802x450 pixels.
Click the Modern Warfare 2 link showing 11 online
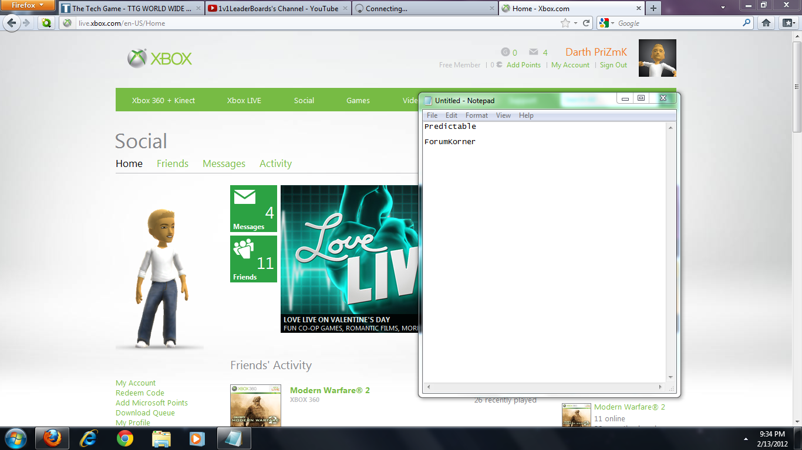(629, 407)
